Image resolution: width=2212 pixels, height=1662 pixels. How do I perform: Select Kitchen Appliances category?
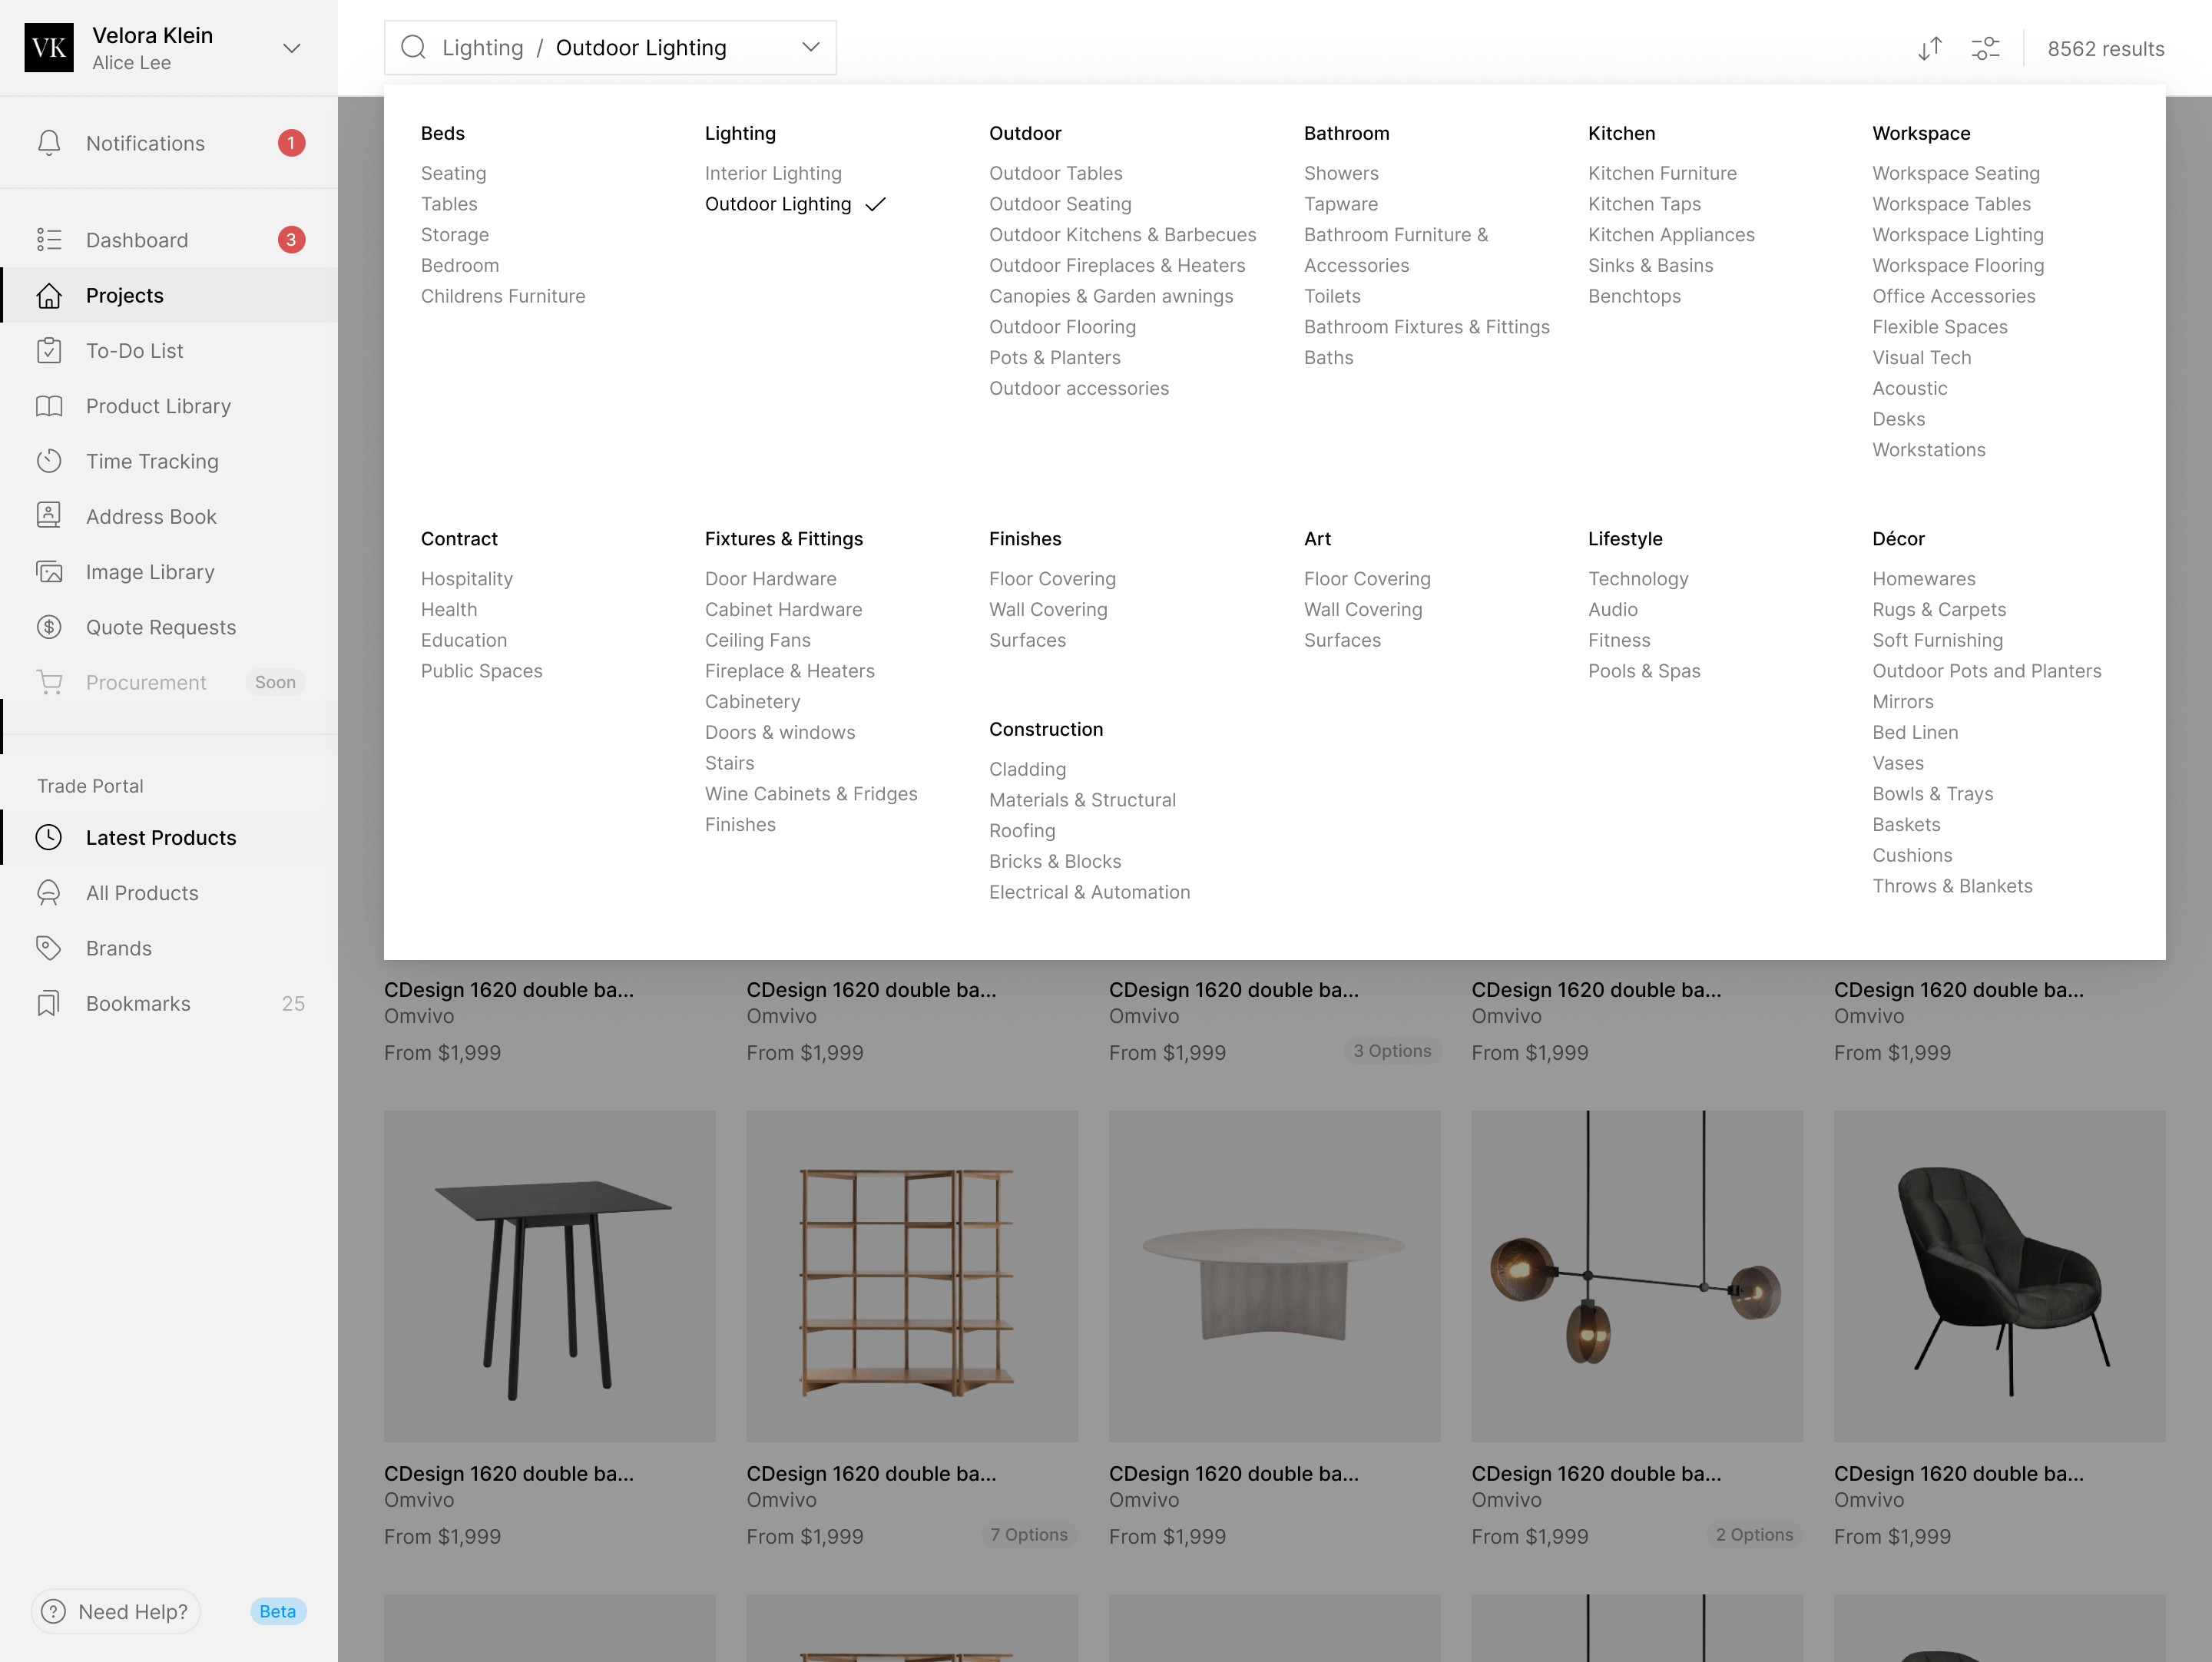pyautogui.click(x=1671, y=235)
